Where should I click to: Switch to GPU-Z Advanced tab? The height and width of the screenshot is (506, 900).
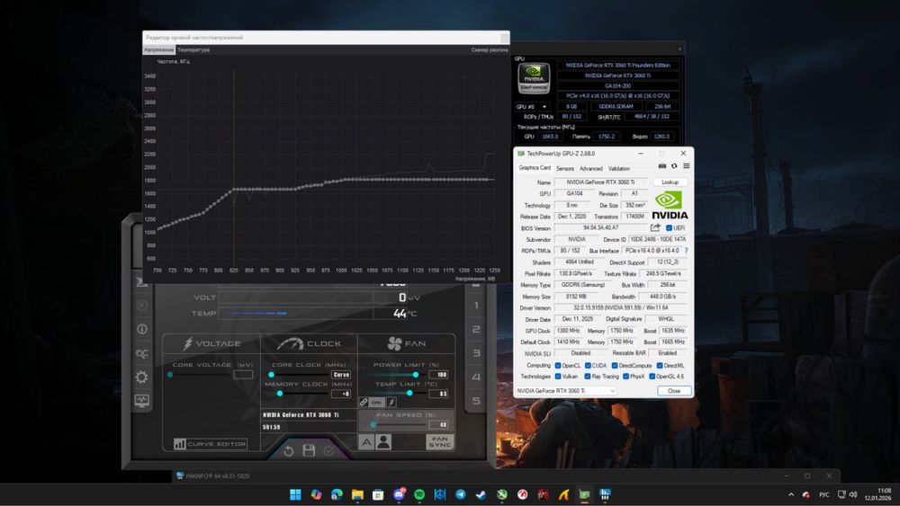[590, 168]
